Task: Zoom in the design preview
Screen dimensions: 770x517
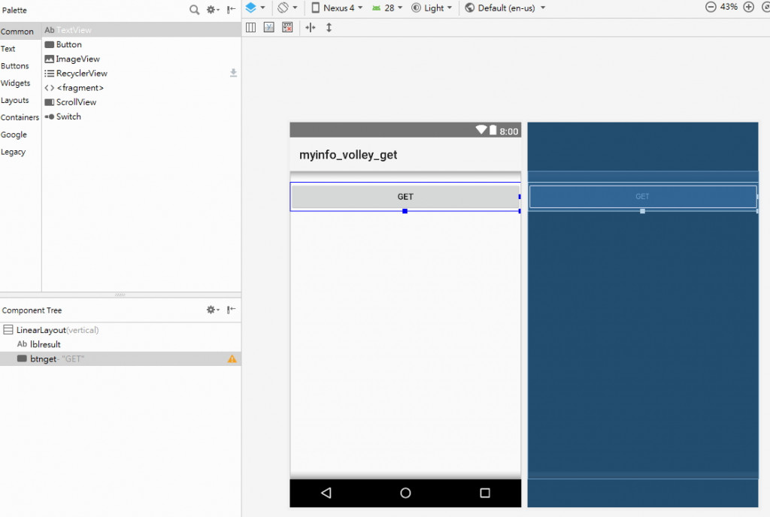Action: tap(748, 7)
